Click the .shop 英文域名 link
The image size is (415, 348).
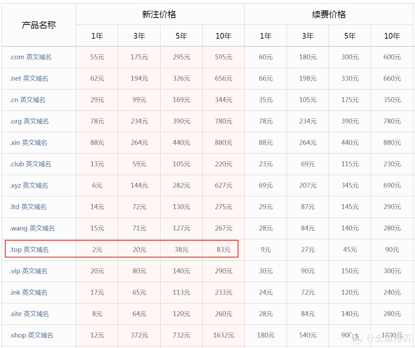pos(32,336)
